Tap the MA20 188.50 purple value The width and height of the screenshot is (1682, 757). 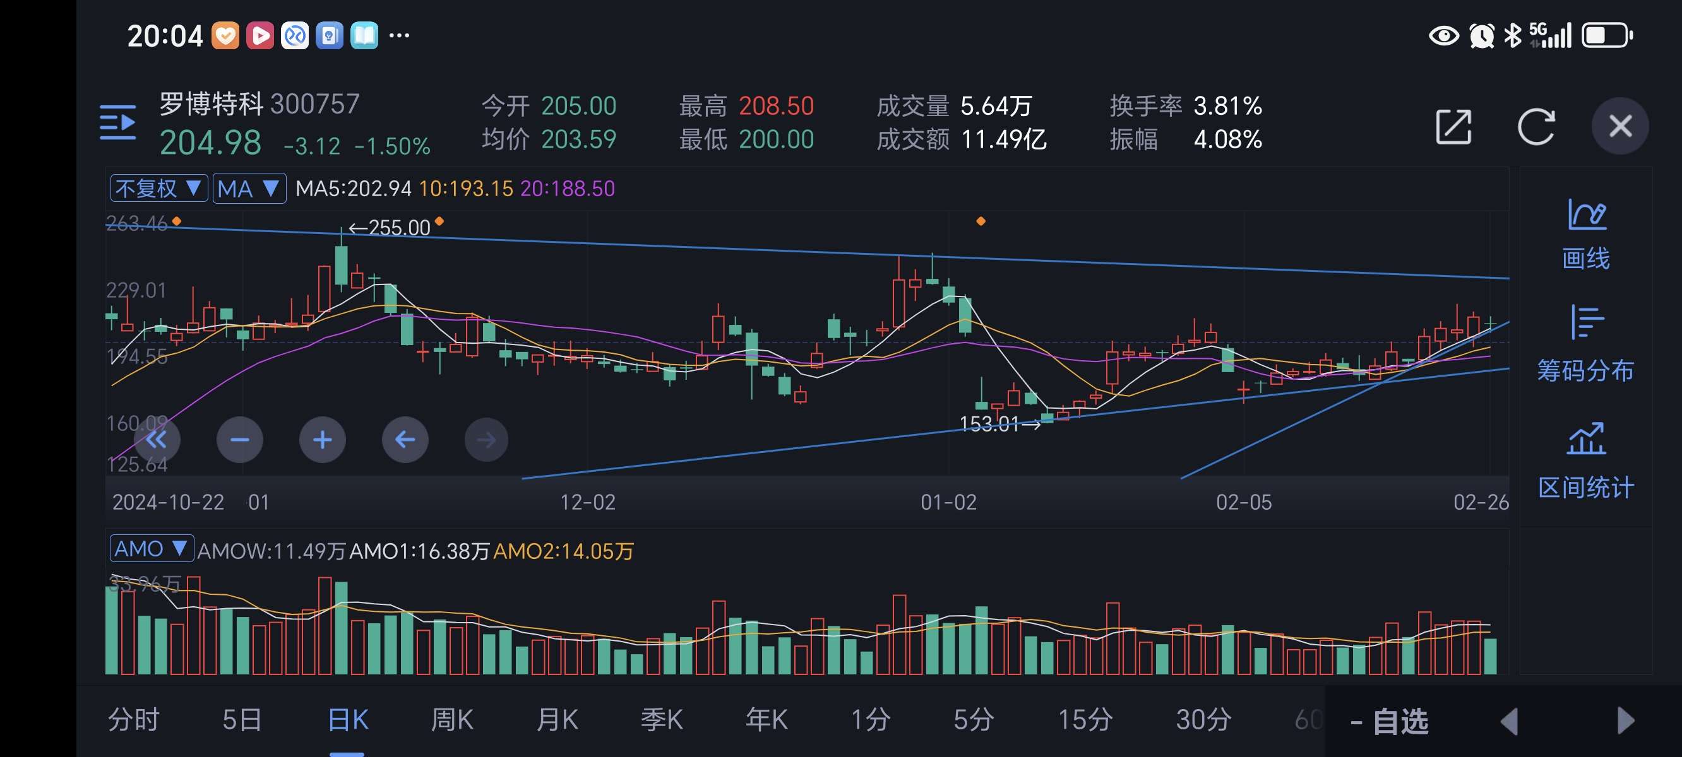point(568,189)
